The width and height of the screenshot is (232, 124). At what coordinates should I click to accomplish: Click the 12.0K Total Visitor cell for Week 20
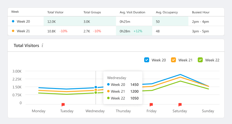tap(51, 22)
